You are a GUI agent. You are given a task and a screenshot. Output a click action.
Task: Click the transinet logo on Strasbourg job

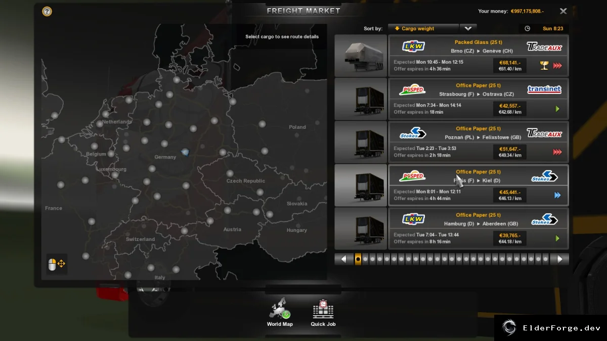pyautogui.click(x=544, y=89)
